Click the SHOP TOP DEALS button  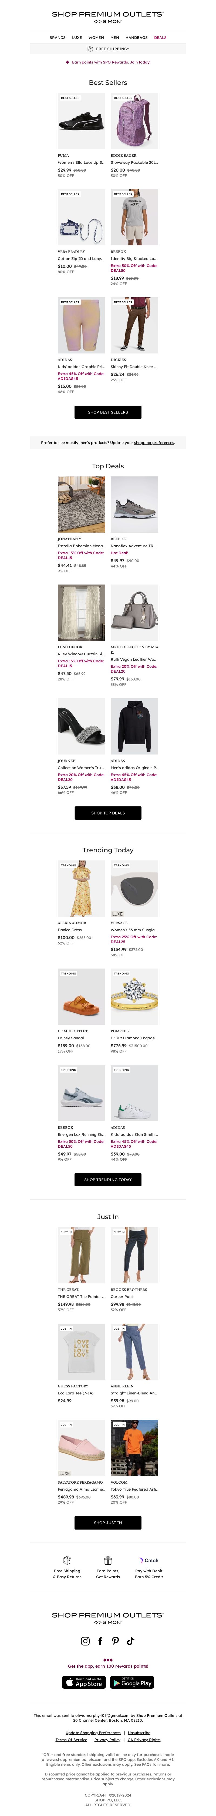point(108,813)
